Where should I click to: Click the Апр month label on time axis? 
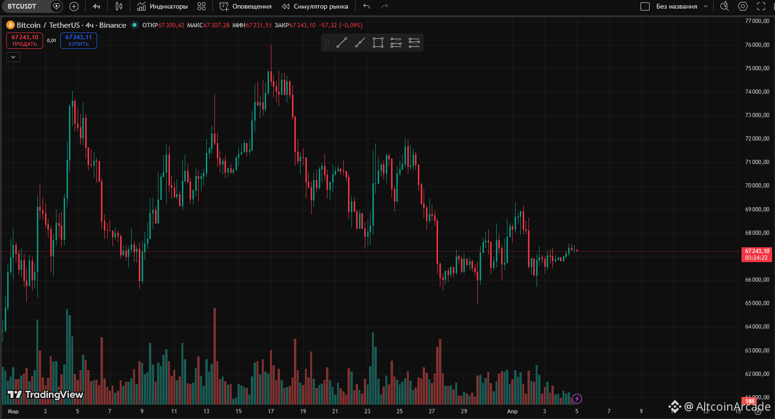point(512,411)
